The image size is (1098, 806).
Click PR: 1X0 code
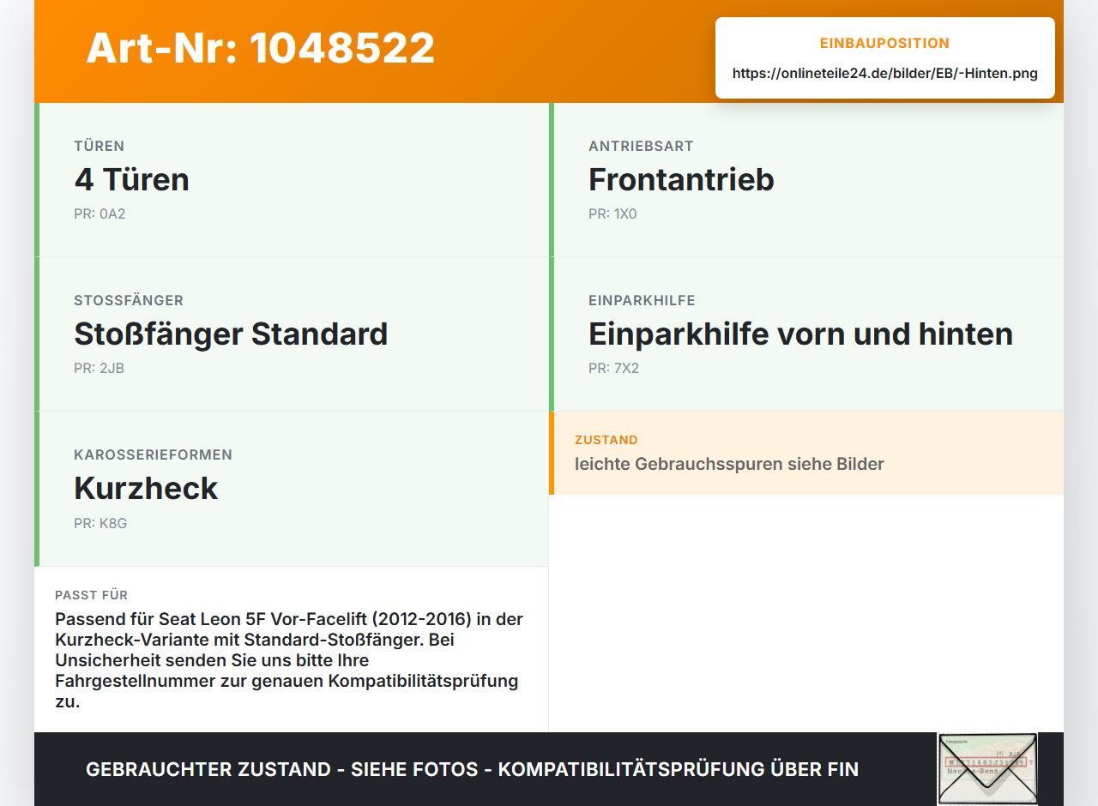point(612,214)
